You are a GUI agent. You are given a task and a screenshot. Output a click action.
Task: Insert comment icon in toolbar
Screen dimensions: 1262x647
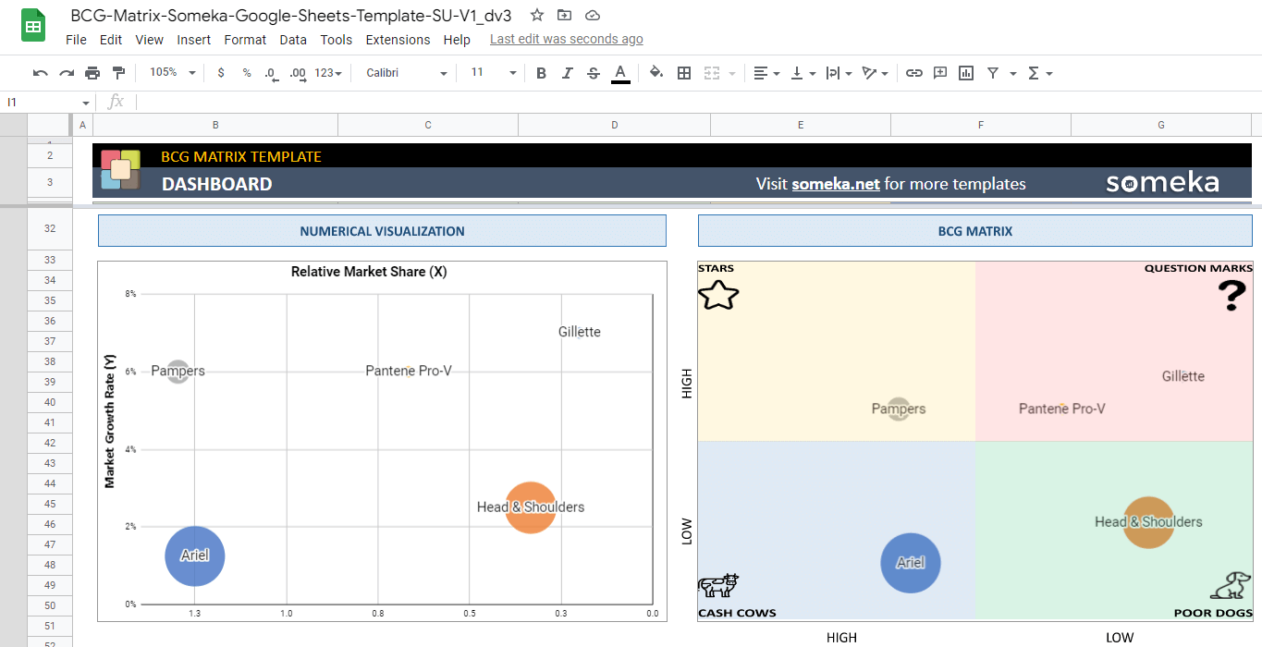click(x=940, y=73)
